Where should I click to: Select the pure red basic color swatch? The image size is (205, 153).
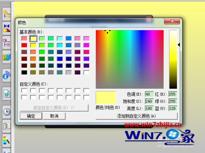(24, 45)
